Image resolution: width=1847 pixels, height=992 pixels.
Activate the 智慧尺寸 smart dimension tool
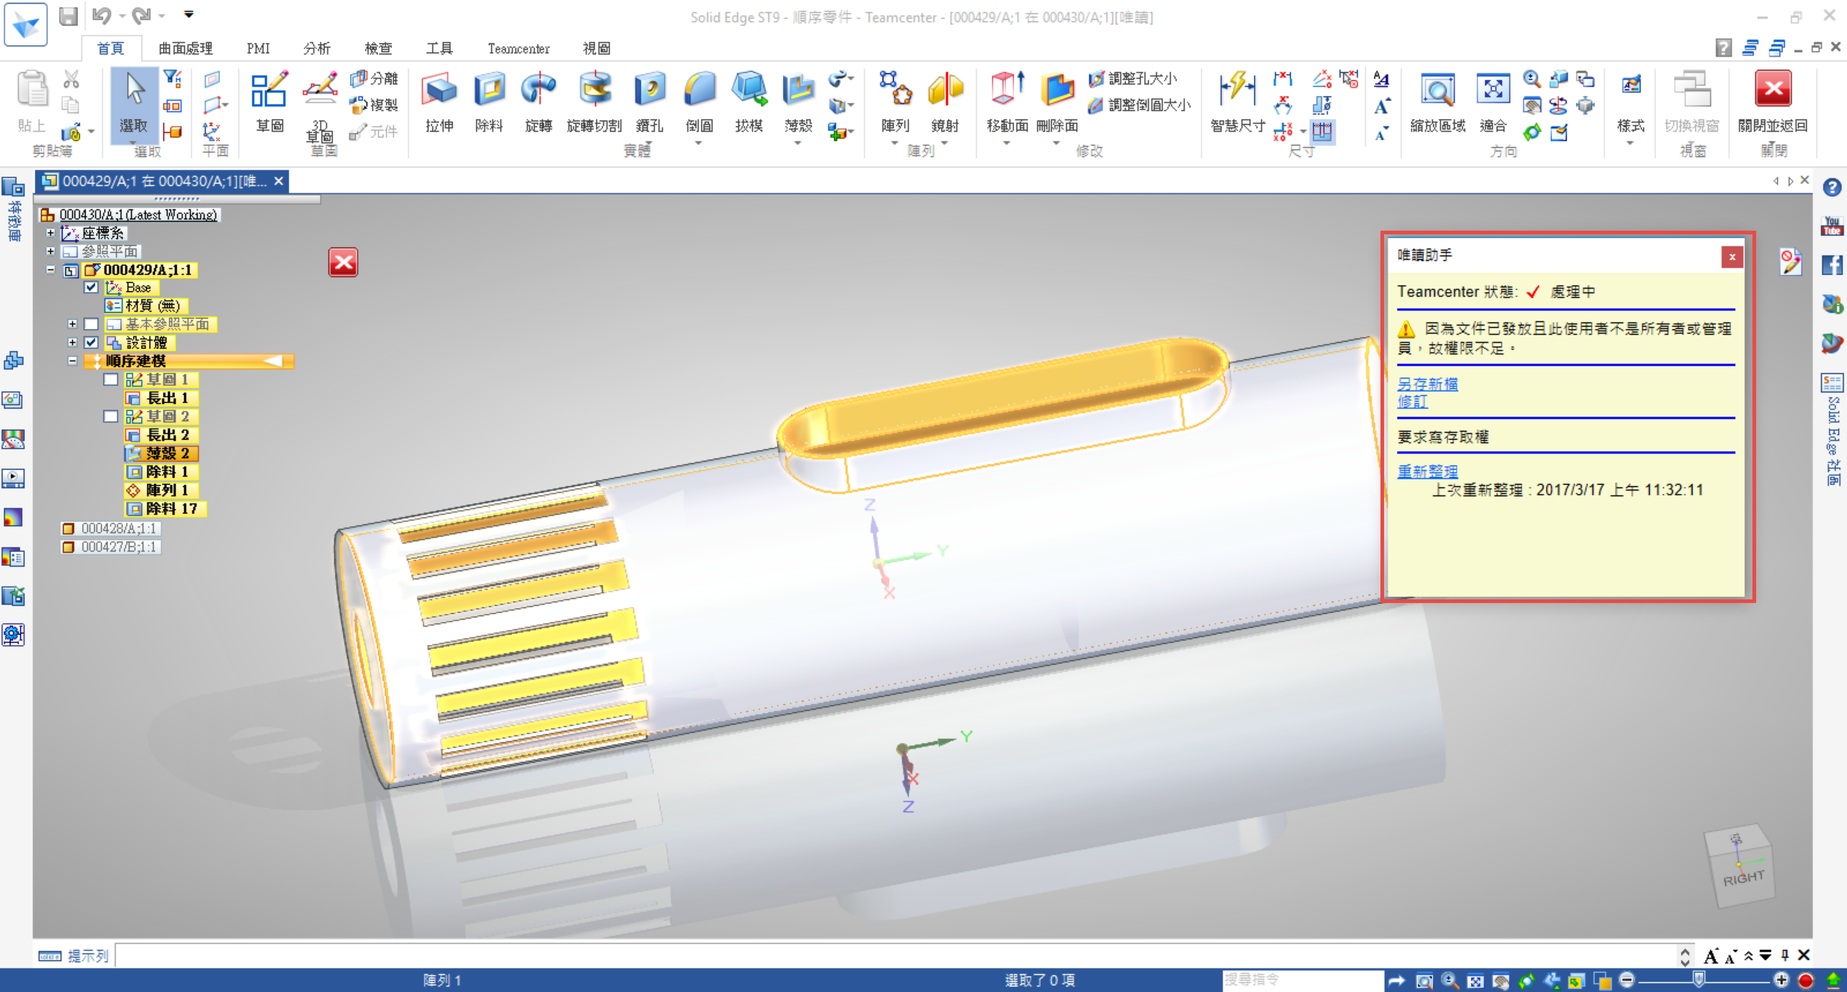[x=1237, y=102]
